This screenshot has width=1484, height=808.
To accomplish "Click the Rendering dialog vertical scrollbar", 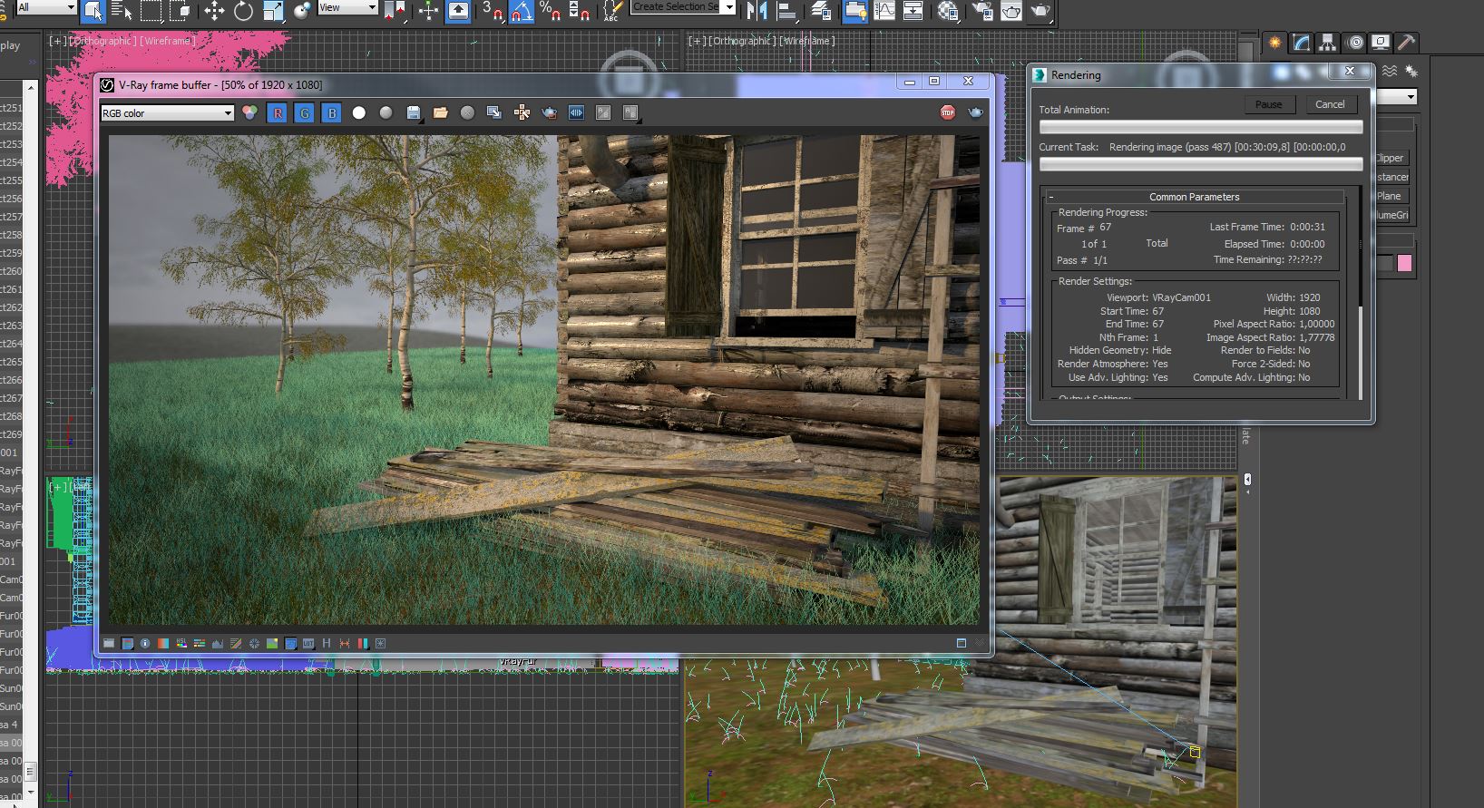I will tap(1360, 292).
